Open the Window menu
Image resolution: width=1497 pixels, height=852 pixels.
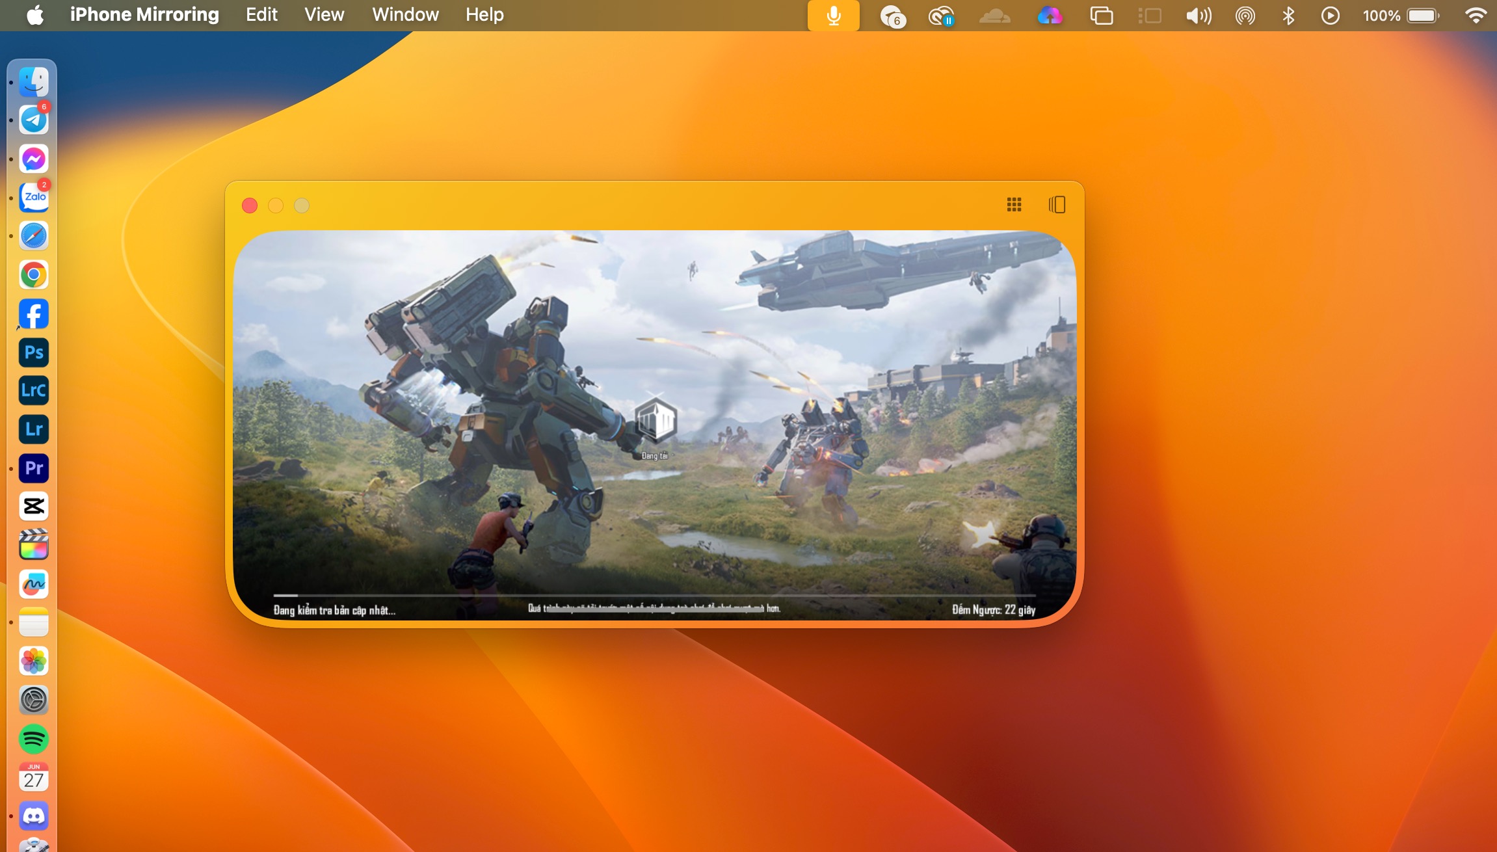405,15
